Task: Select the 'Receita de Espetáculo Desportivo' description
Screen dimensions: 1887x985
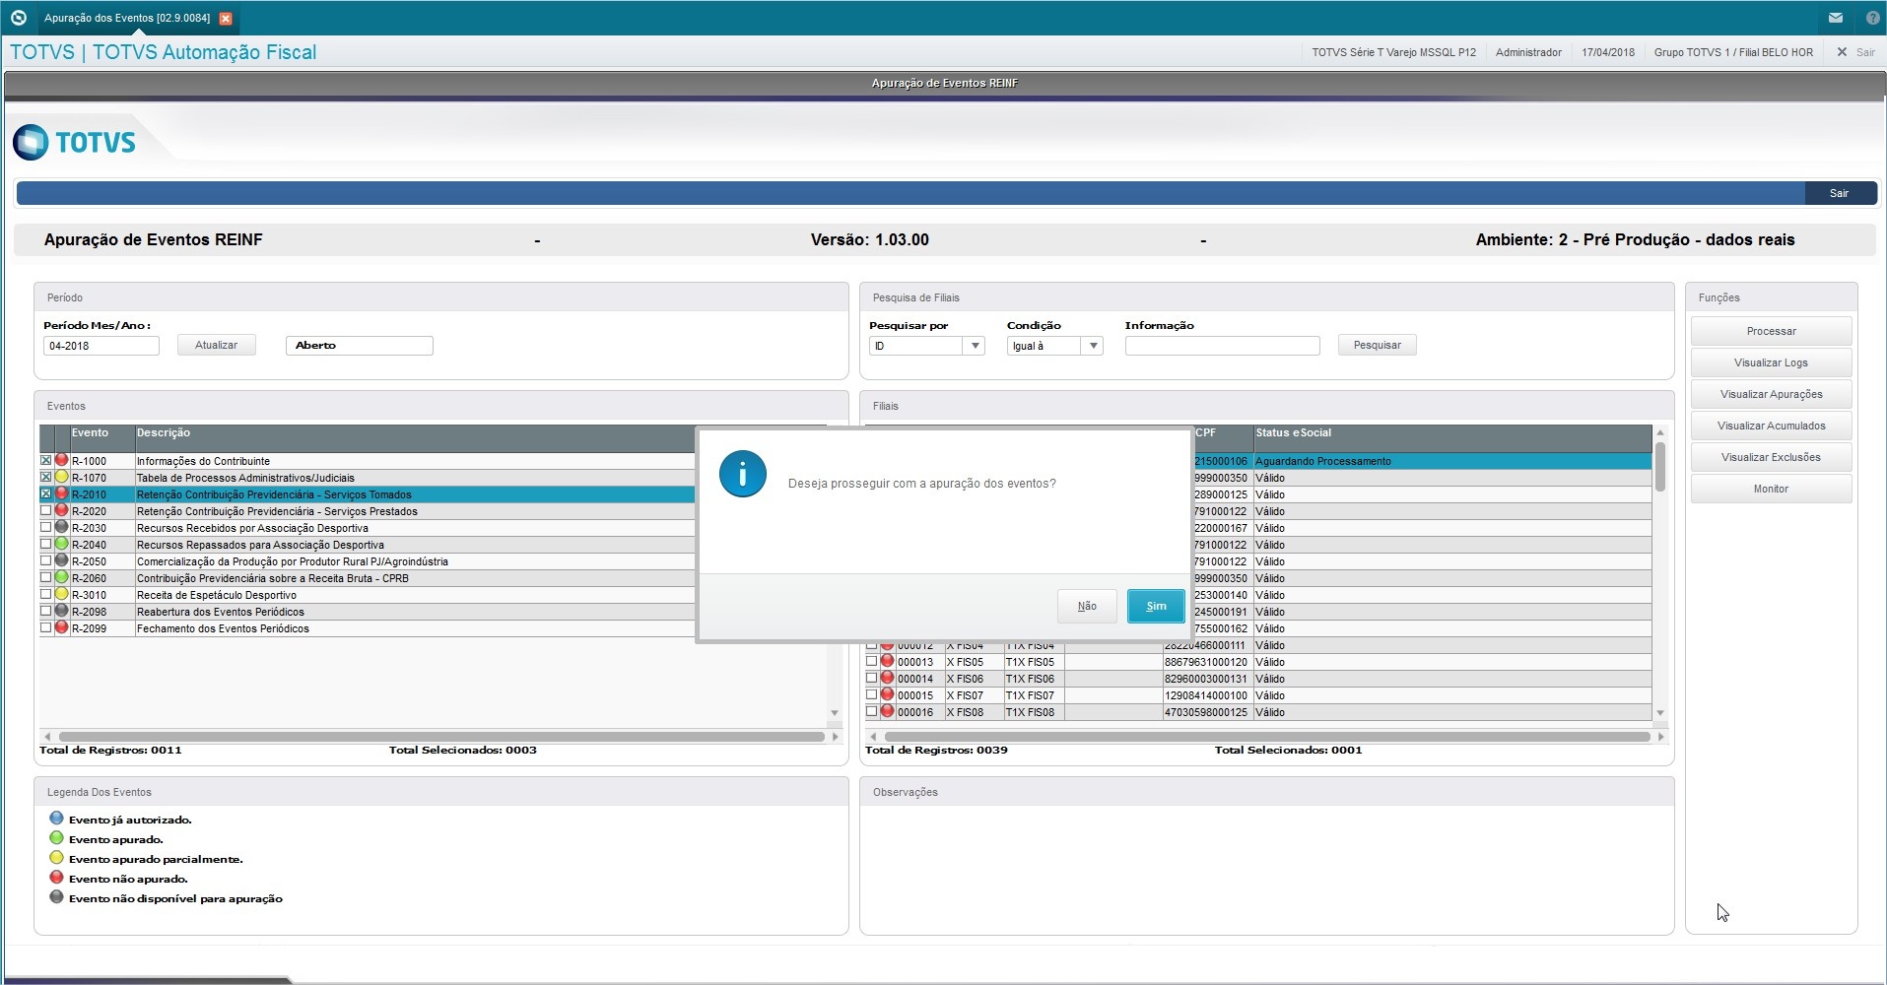Action: click(217, 595)
